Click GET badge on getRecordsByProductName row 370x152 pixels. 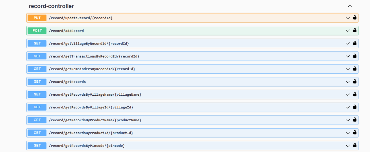pyautogui.click(x=37, y=120)
